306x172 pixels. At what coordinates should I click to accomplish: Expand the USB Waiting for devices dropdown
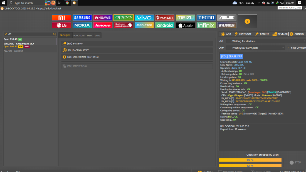pos(266,41)
